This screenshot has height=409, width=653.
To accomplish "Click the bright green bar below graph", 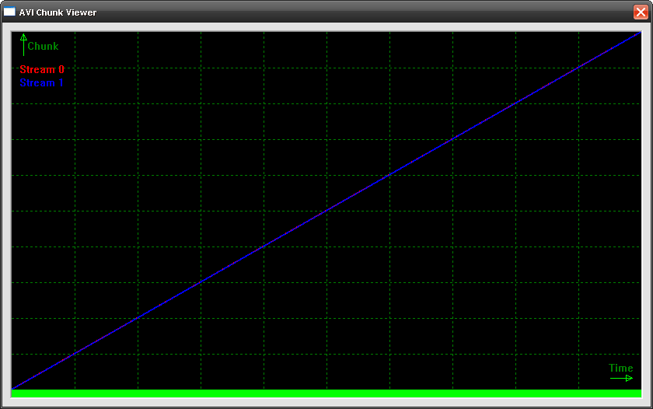I will 326,393.
